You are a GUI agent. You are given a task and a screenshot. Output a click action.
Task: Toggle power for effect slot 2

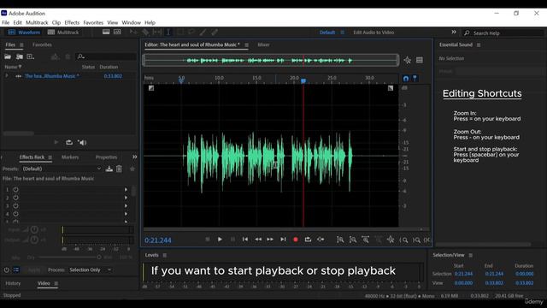click(x=15, y=198)
